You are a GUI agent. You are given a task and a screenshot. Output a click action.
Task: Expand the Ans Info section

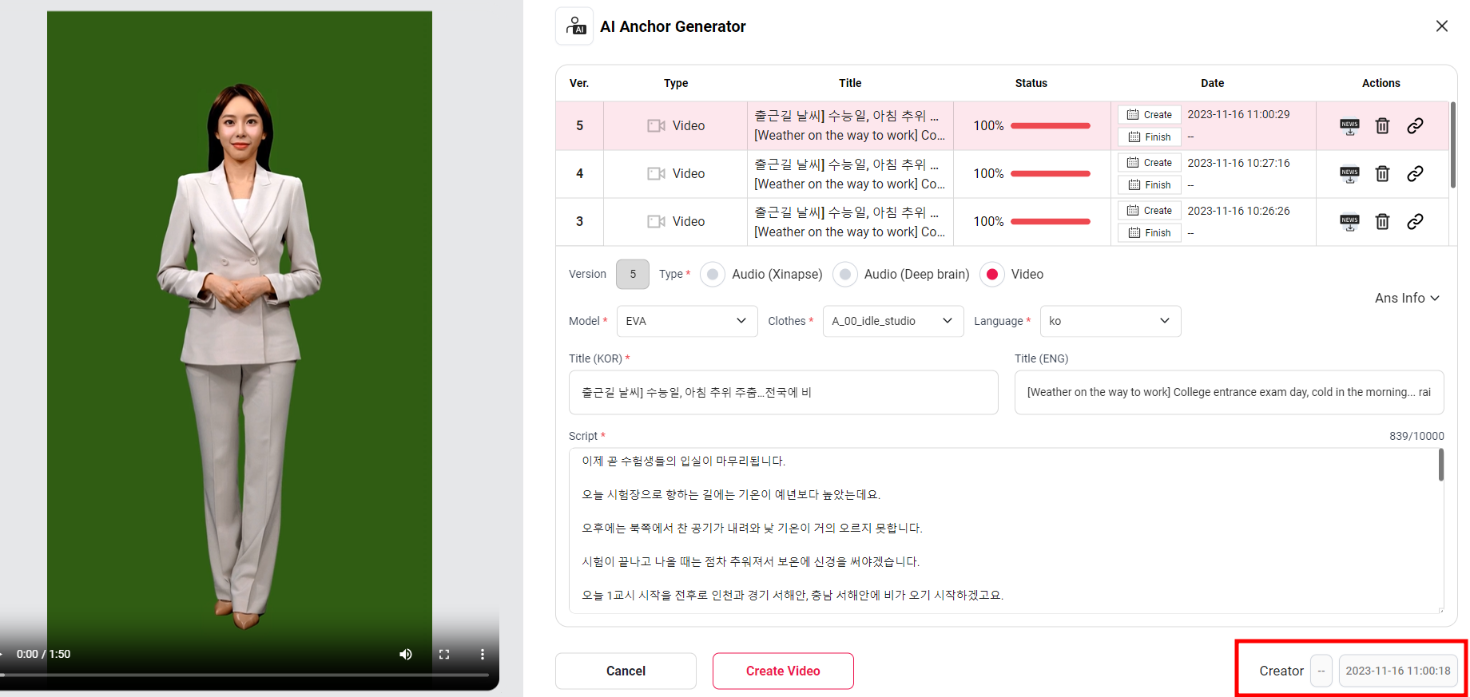tap(1406, 298)
